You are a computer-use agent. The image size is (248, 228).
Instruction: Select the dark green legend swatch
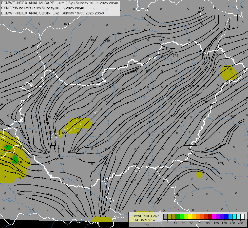tap(178, 217)
